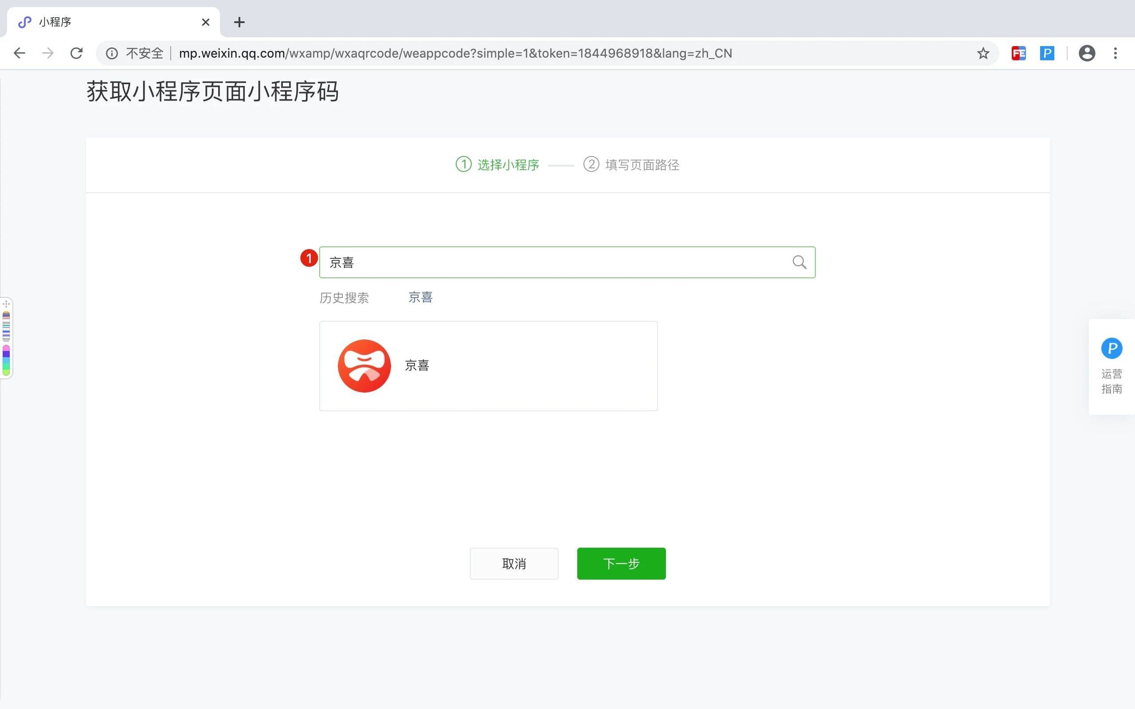Bookmark this page with star icon
This screenshot has height=709, width=1135.
pos(983,53)
